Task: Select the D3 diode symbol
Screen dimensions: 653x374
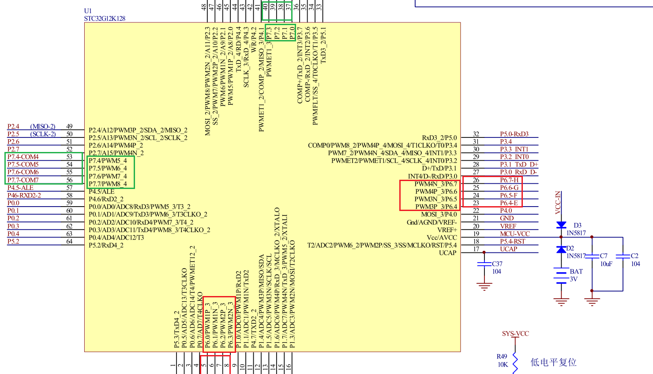Action: (x=561, y=226)
